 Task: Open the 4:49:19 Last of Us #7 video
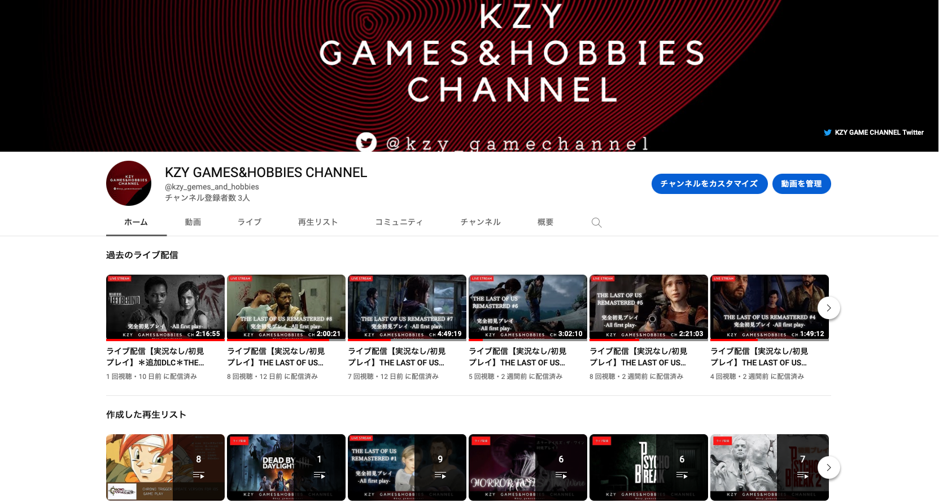407,307
